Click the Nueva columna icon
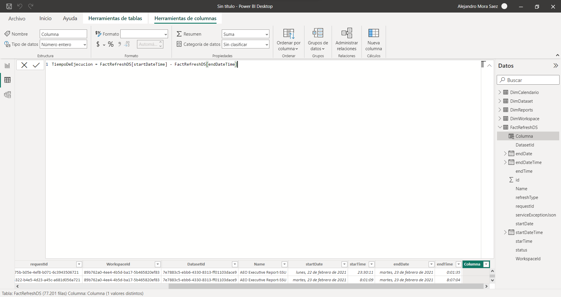The width and height of the screenshot is (561, 297). point(373,40)
